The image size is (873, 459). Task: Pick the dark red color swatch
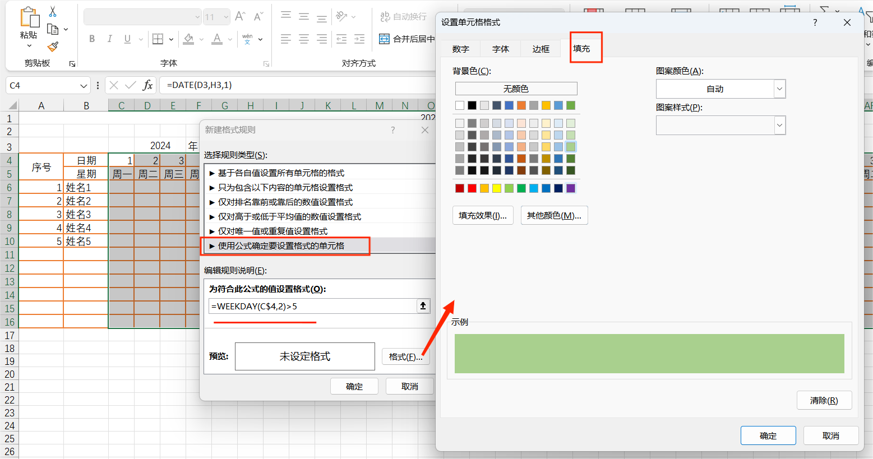[459, 188]
